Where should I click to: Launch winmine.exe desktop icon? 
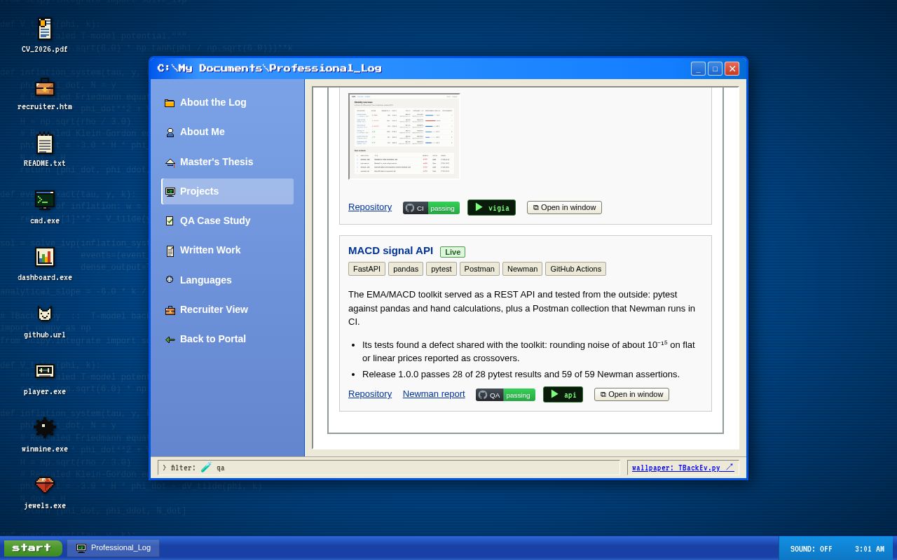44,435
